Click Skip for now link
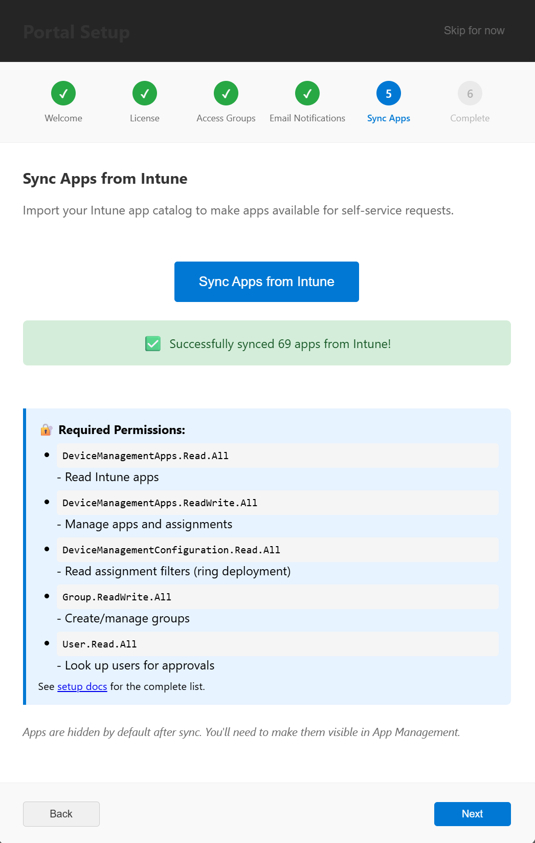535x843 pixels. (474, 31)
